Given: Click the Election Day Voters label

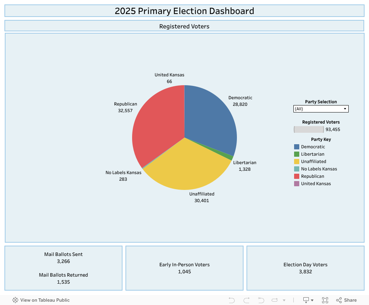Looking at the screenshot, I should coord(306,264).
